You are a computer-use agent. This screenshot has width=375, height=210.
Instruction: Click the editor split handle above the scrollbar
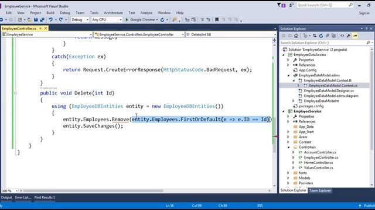click(274, 40)
